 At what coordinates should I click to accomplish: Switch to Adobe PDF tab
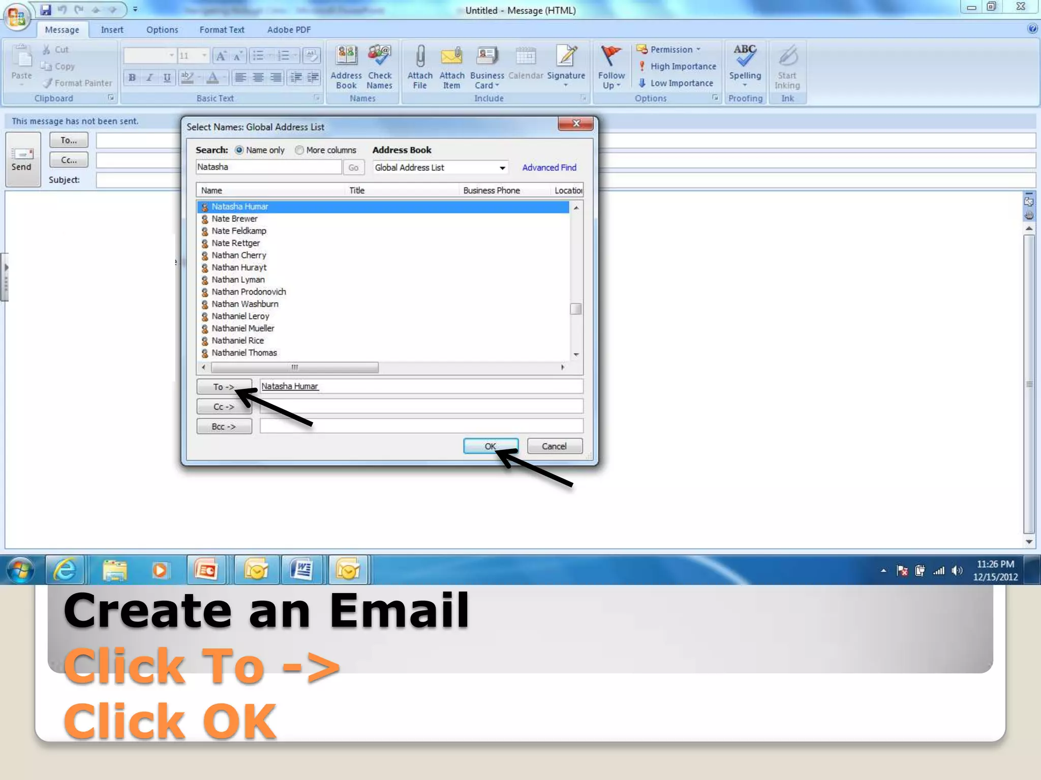coord(289,29)
